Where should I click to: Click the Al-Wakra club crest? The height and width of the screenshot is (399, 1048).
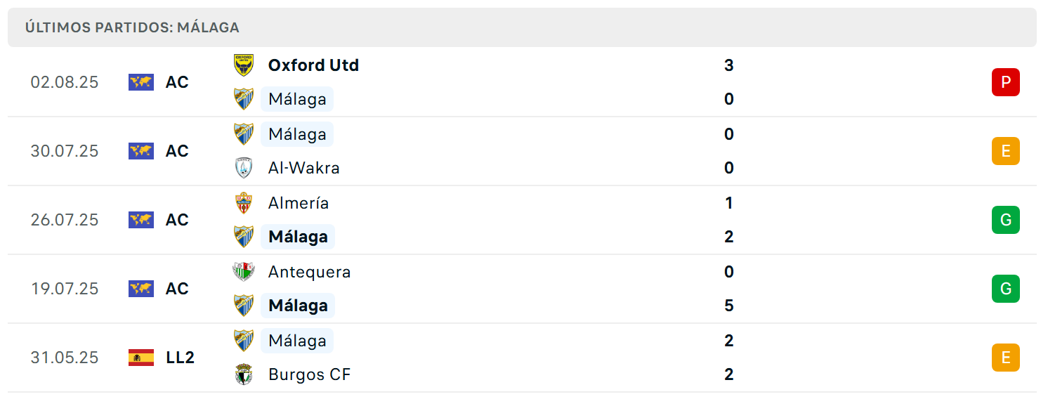click(243, 168)
